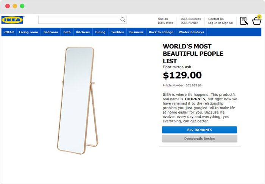Click the search magnifier icon

(x=123, y=20)
